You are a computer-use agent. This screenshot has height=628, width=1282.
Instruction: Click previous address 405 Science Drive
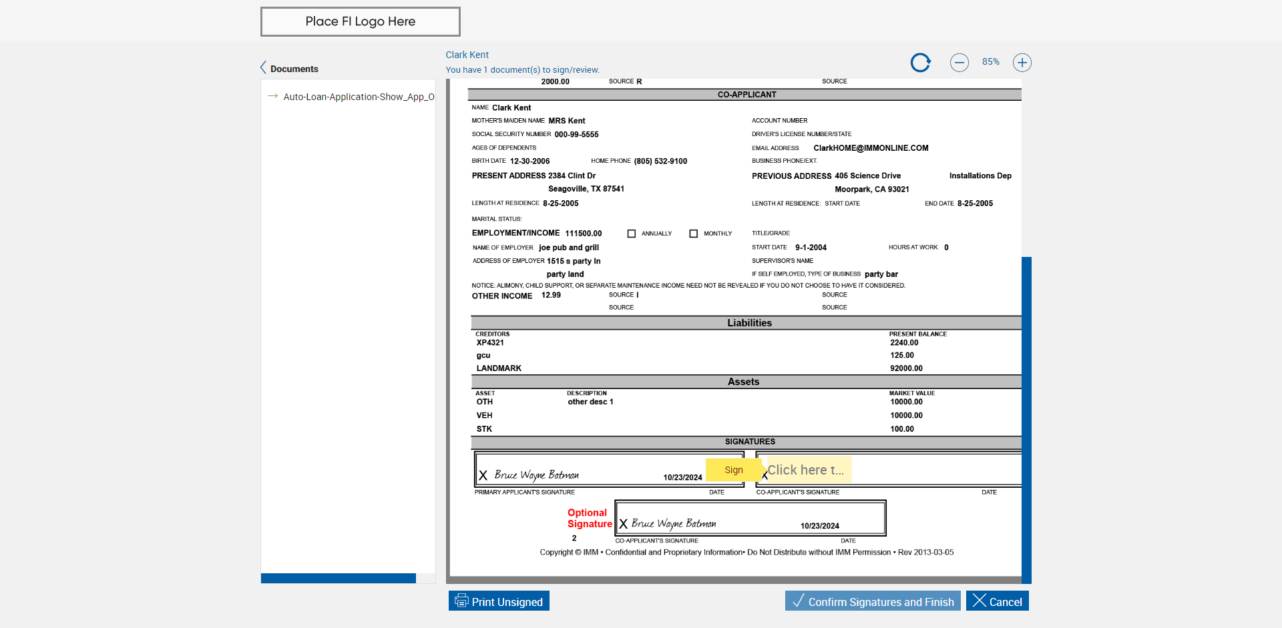(x=867, y=176)
